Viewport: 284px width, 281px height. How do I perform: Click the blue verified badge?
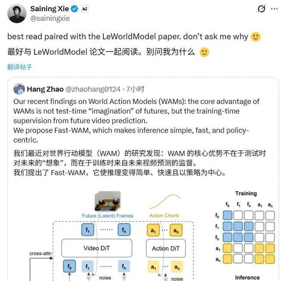74,9
